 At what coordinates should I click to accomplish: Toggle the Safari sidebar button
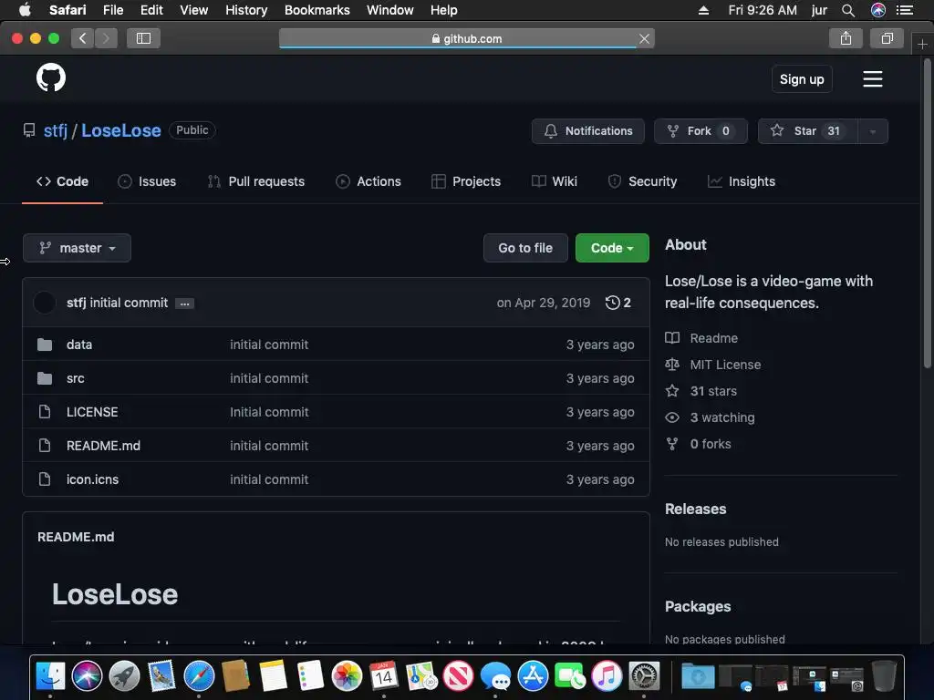click(143, 38)
